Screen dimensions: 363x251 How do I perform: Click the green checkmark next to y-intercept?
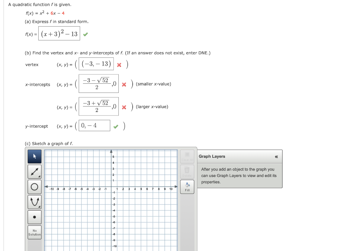click(116, 125)
